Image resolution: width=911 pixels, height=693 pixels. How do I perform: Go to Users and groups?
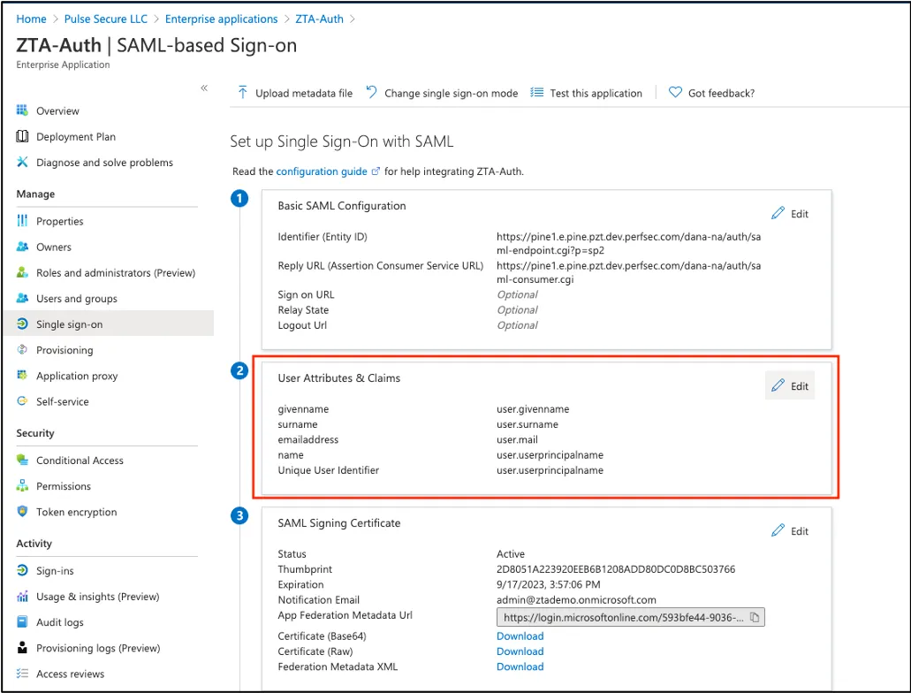tap(77, 298)
